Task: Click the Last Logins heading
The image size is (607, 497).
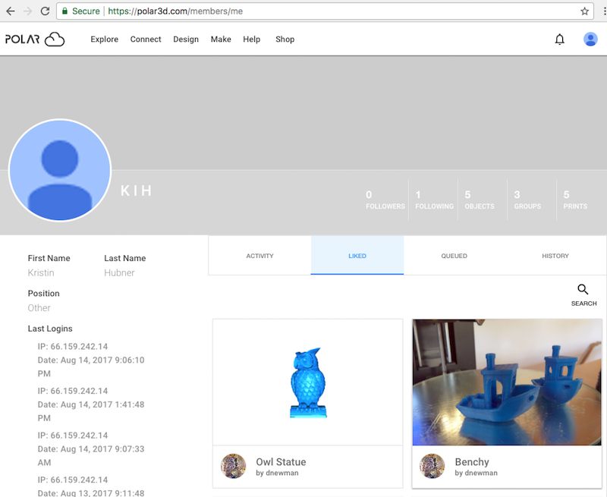Action: pos(50,329)
